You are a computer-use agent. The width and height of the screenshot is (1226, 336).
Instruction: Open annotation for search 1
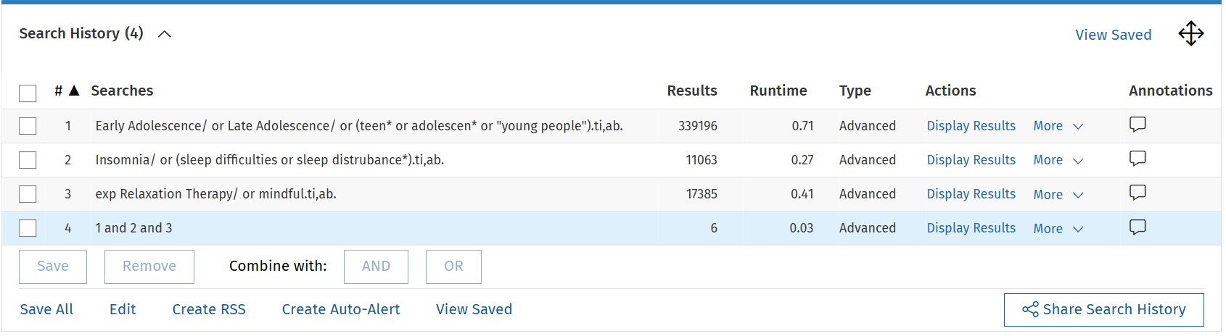(1137, 125)
